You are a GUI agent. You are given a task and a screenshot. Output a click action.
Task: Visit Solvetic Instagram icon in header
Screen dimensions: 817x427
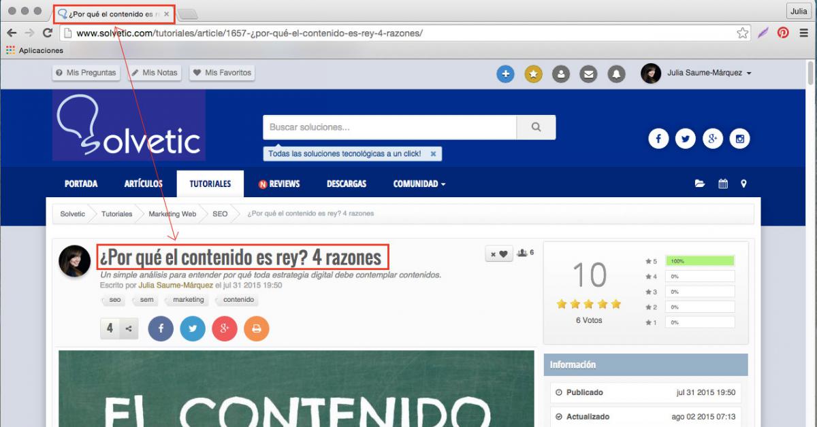tap(740, 139)
